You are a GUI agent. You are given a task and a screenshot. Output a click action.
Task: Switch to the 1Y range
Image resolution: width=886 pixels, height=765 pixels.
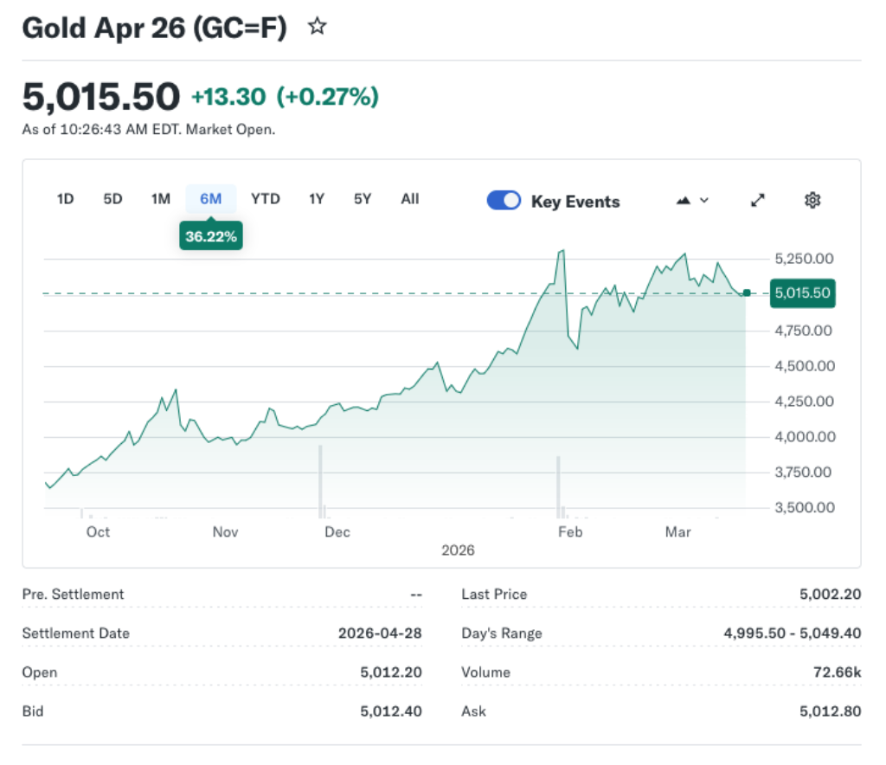coord(317,199)
